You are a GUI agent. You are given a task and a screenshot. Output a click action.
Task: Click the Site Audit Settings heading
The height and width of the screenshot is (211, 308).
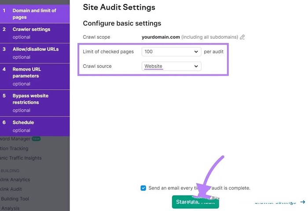click(119, 7)
